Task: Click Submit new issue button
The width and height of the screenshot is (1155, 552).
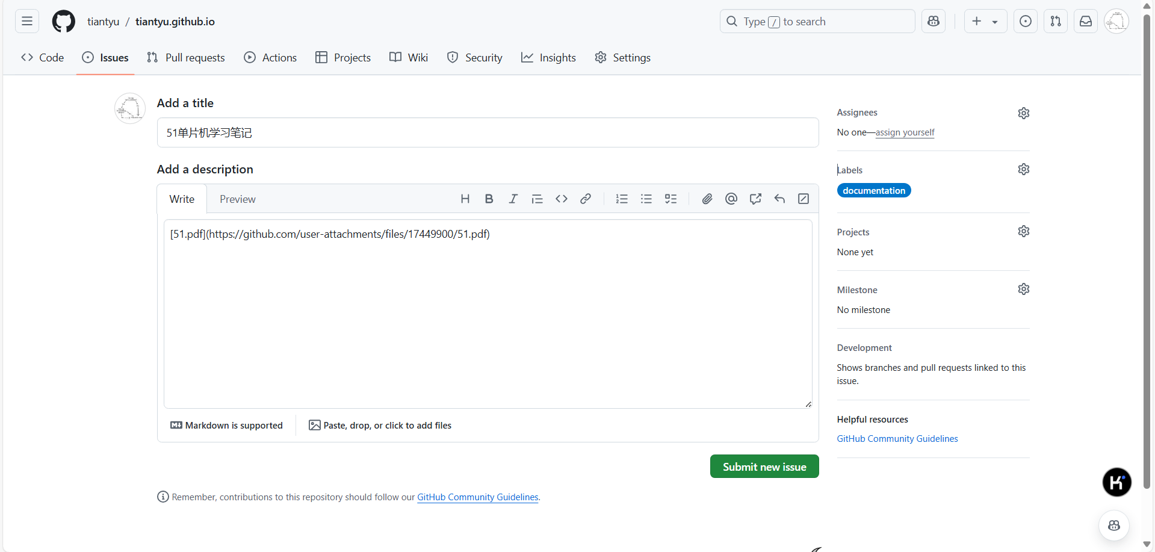Action: tap(764, 467)
